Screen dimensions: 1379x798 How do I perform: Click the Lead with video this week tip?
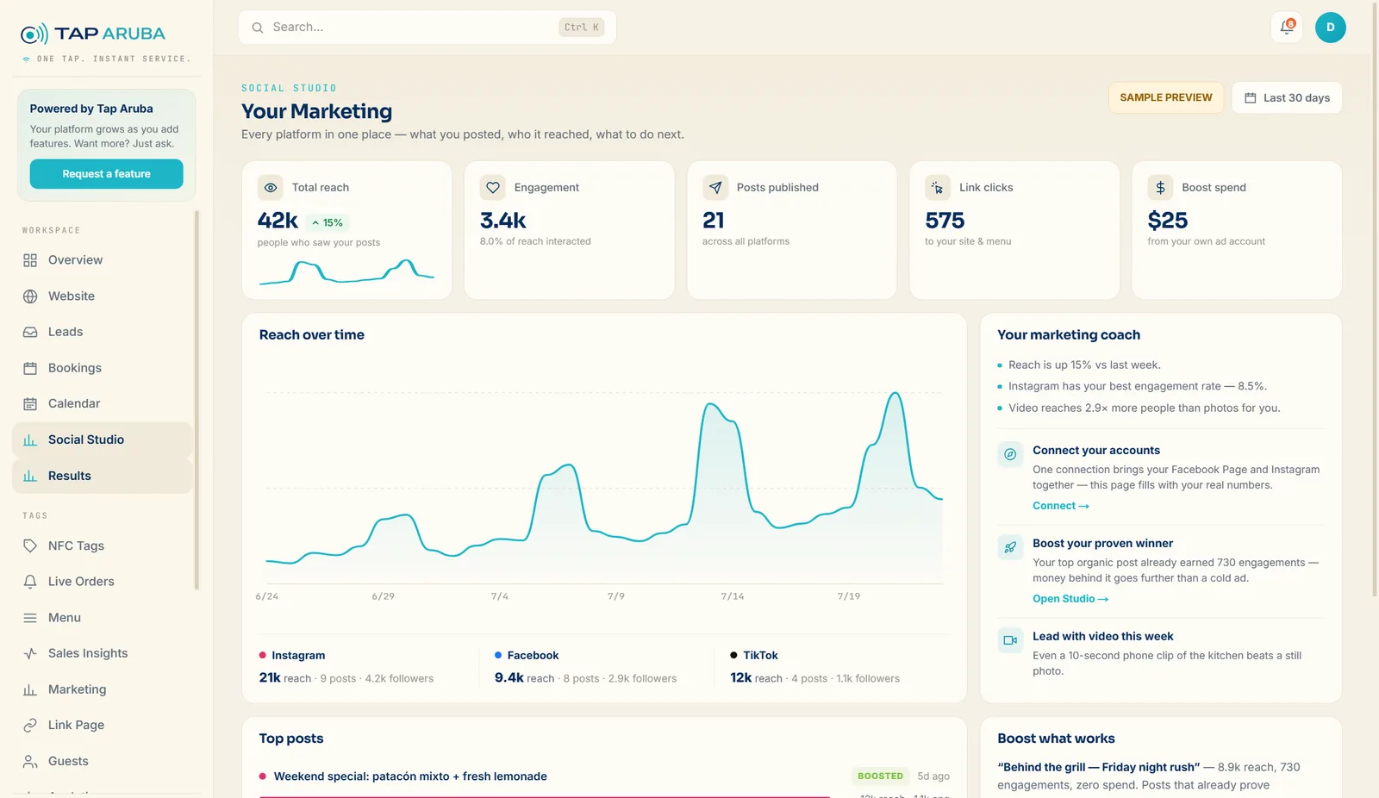tap(1161, 653)
